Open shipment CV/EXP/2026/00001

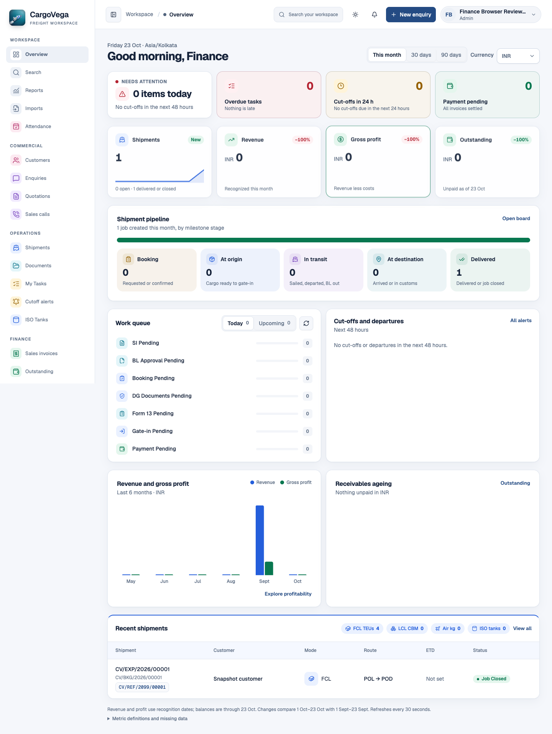click(143, 669)
